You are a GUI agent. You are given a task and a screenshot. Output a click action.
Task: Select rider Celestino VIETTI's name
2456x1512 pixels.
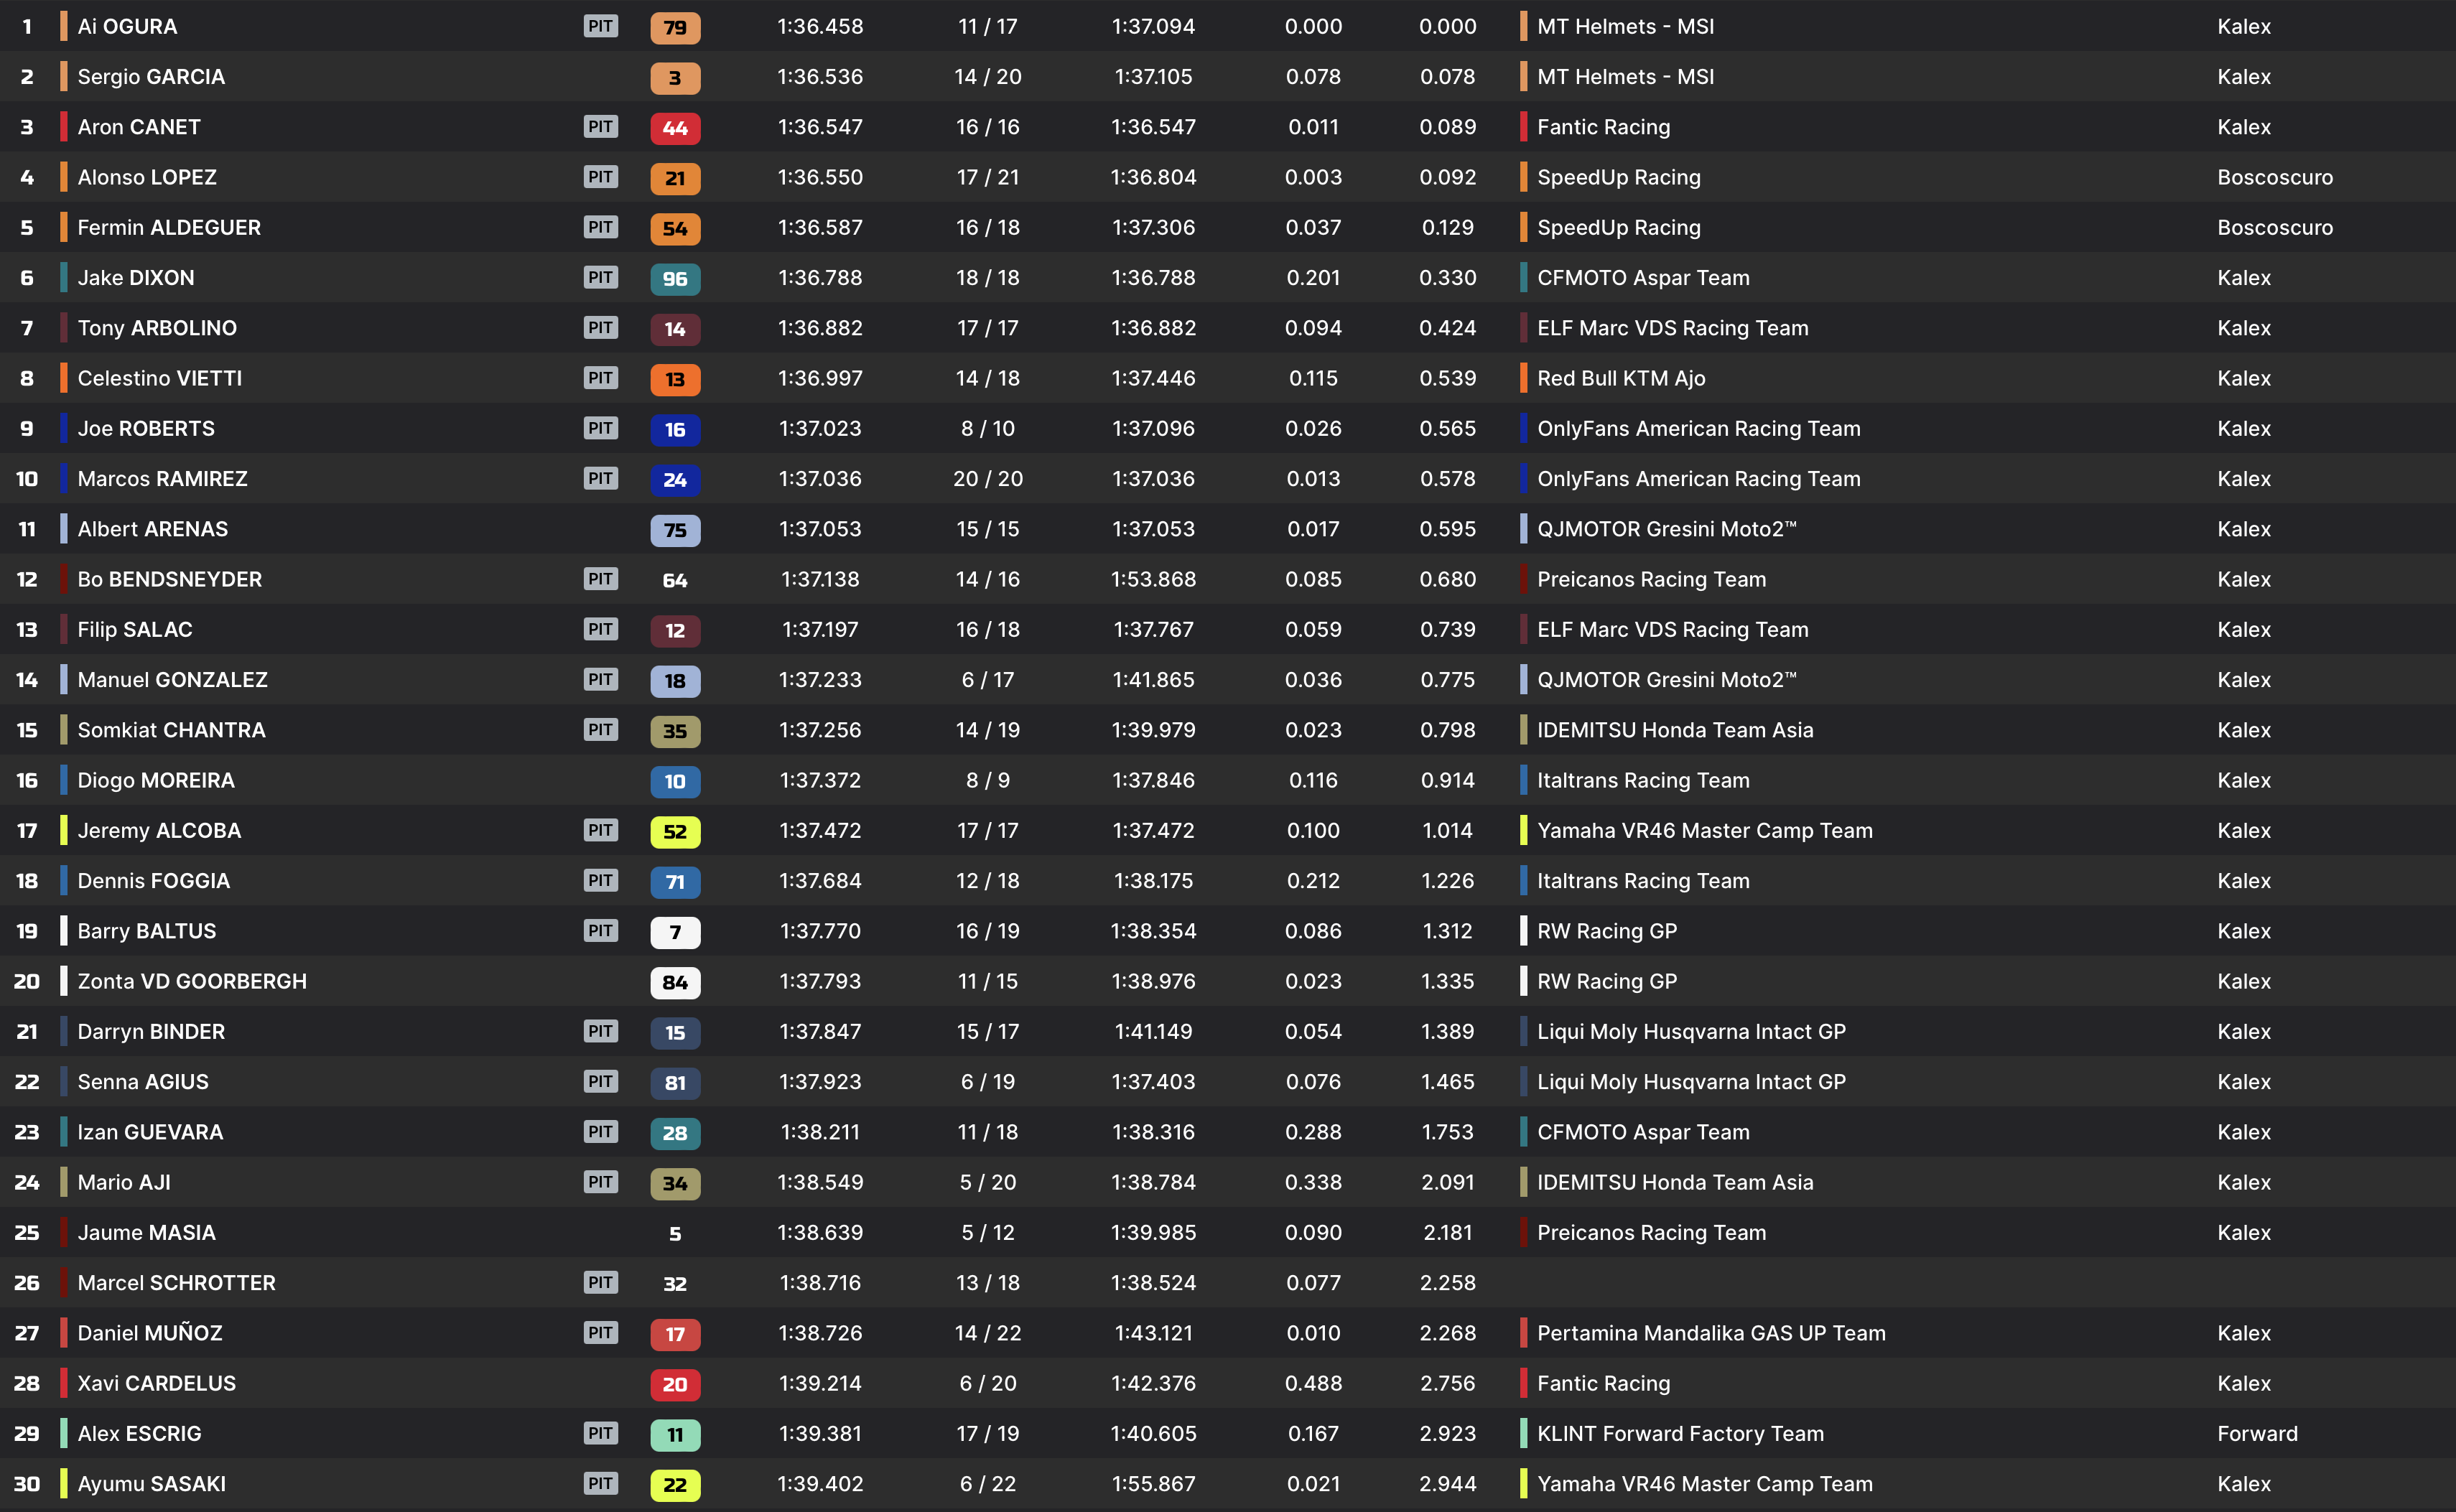[x=160, y=379]
